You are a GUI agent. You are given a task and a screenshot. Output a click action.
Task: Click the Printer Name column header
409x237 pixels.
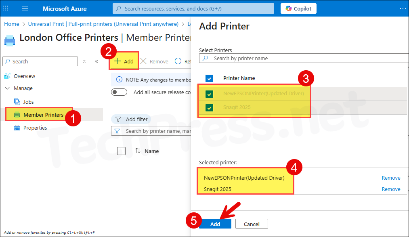point(239,78)
